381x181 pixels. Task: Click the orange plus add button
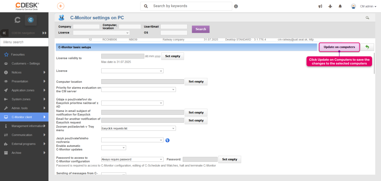point(61,6)
